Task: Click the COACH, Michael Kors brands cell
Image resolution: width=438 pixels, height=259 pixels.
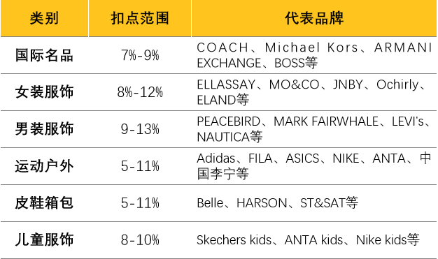Action: point(314,55)
